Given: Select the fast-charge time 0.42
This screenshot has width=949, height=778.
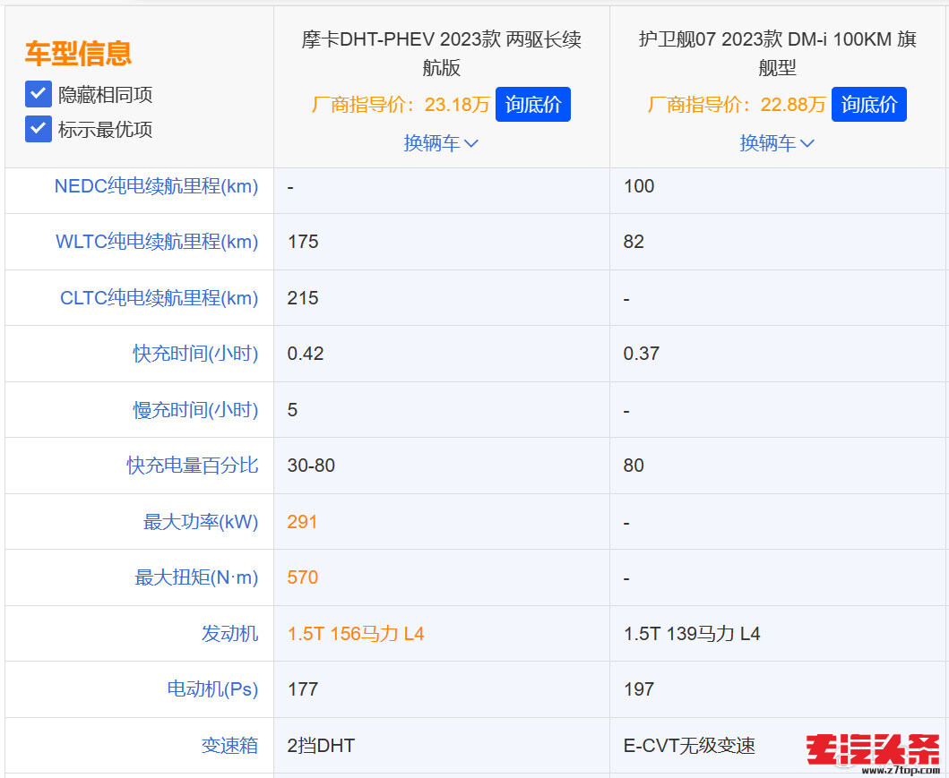Looking at the screenshot, I should (306, 354).
